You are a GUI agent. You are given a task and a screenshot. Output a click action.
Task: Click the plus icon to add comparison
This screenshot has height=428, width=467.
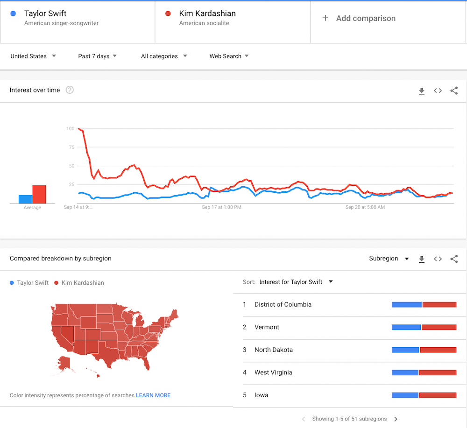coord(325,18)
